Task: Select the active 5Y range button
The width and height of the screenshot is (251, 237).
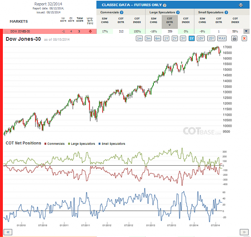Action: pos(192,38)
